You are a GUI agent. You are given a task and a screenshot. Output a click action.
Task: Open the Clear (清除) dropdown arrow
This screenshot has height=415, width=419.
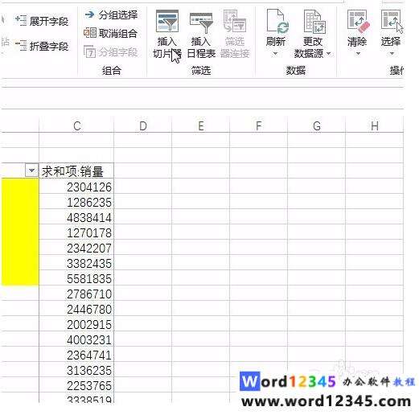(x=358, y=54)
